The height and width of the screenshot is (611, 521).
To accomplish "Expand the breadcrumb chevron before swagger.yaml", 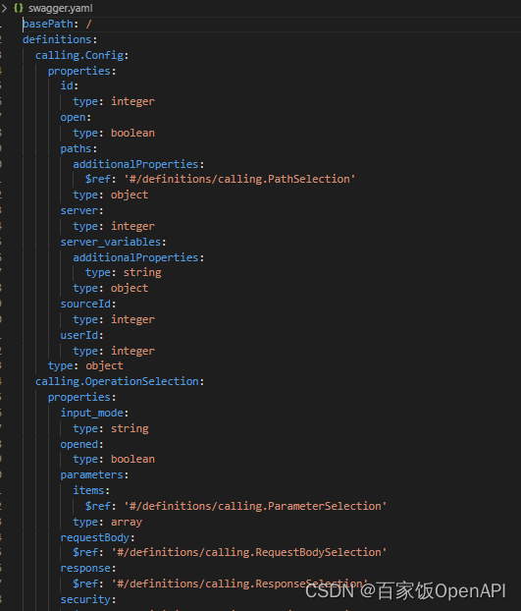I will tap(4, 8).
